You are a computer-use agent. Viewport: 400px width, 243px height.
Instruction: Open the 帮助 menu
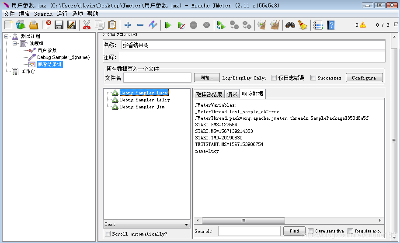tap(92, 14)
